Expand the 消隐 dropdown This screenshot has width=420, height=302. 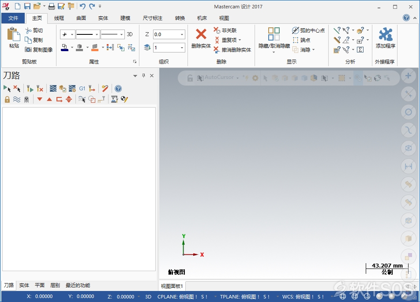point(313,49)
